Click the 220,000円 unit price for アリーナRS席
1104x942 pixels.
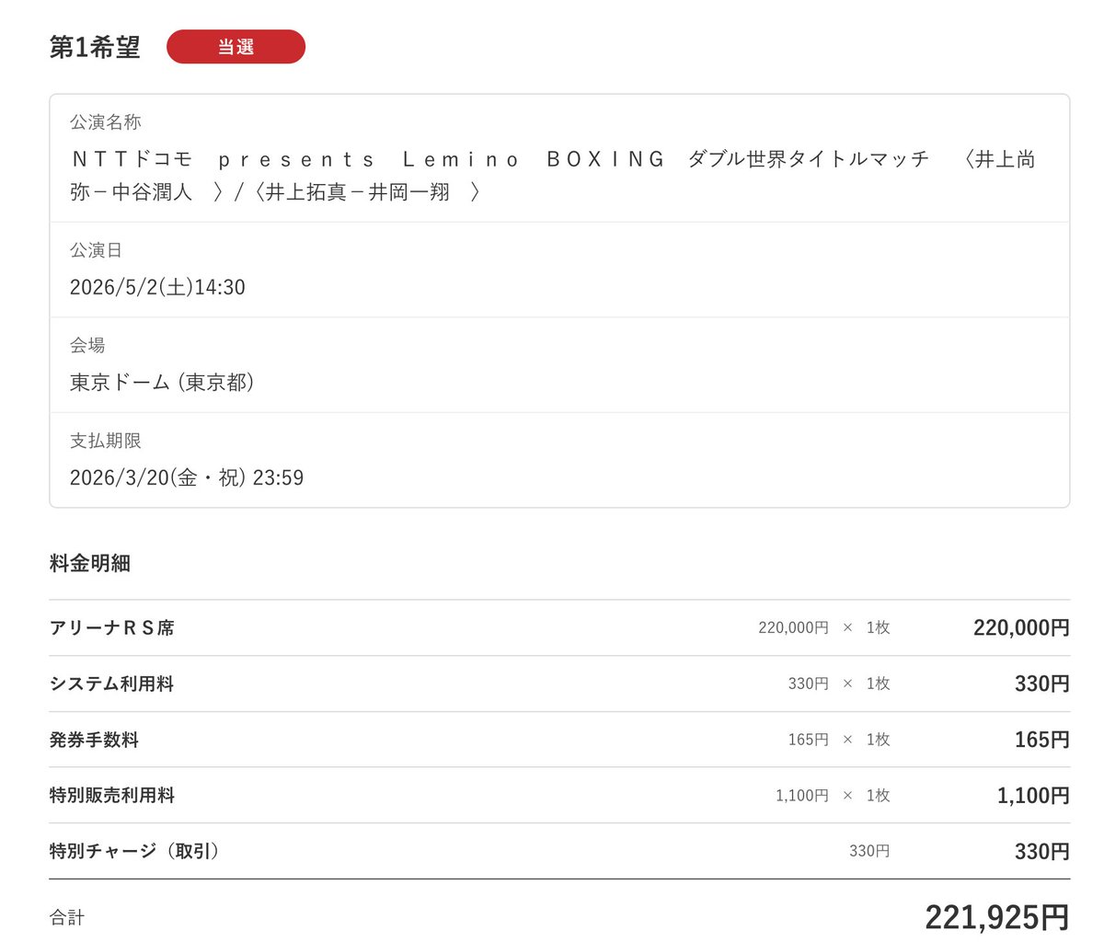point(793,628)
